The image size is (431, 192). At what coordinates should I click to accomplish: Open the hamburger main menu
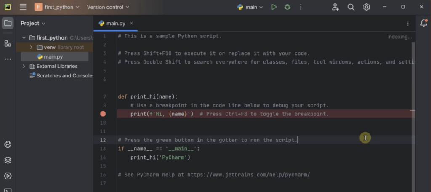pyautogui.click(x=23, y=7)
